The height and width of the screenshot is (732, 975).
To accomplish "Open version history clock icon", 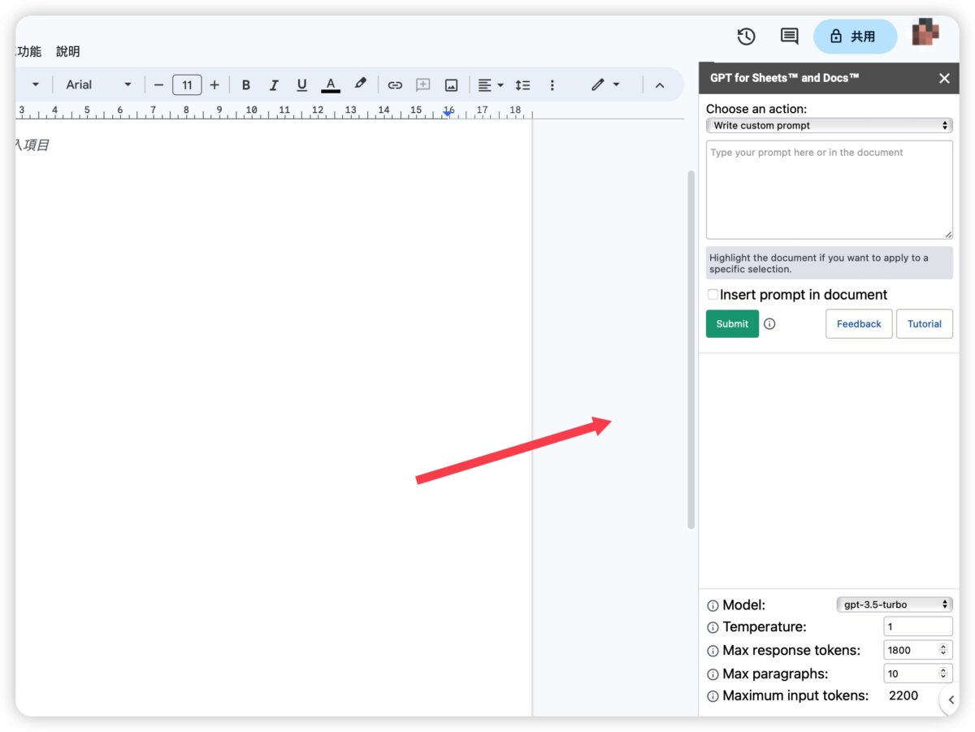I will click(746, 37).
